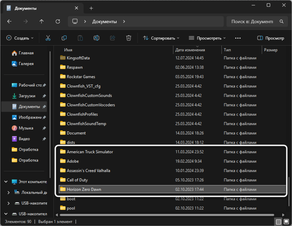Open the Сортировать dropdown

(x=161, y=38)
